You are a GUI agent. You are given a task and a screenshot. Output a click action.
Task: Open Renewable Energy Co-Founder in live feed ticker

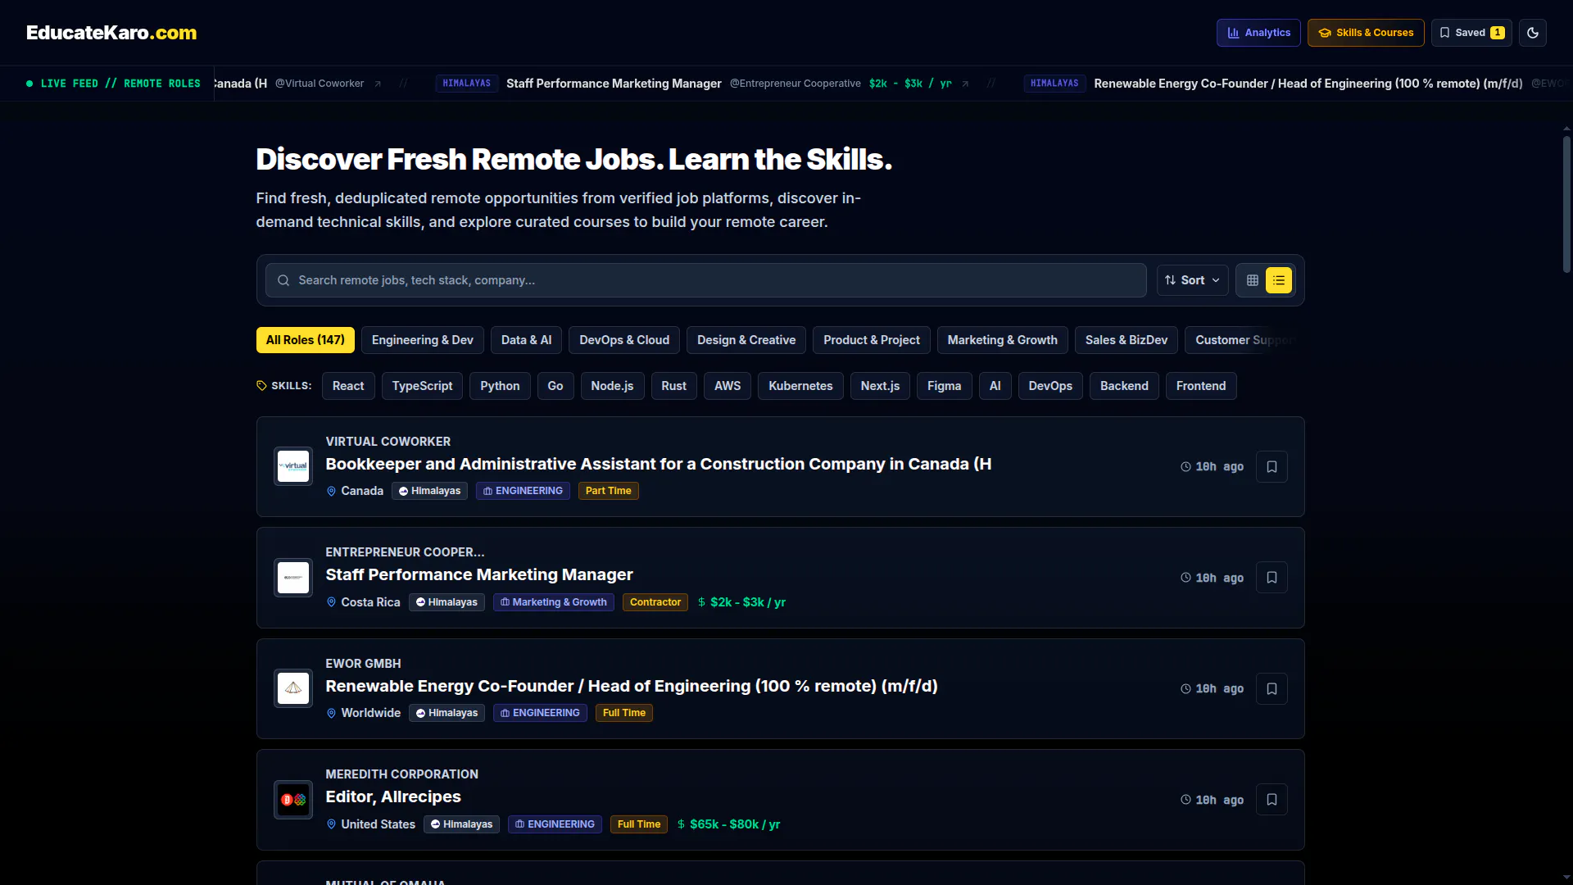pos(1308,84)
